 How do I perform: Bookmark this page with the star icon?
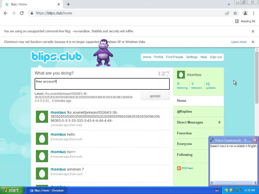[235, 13]
